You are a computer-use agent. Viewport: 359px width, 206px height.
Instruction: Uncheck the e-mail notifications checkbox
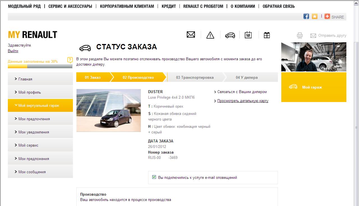tap(154, 177)
